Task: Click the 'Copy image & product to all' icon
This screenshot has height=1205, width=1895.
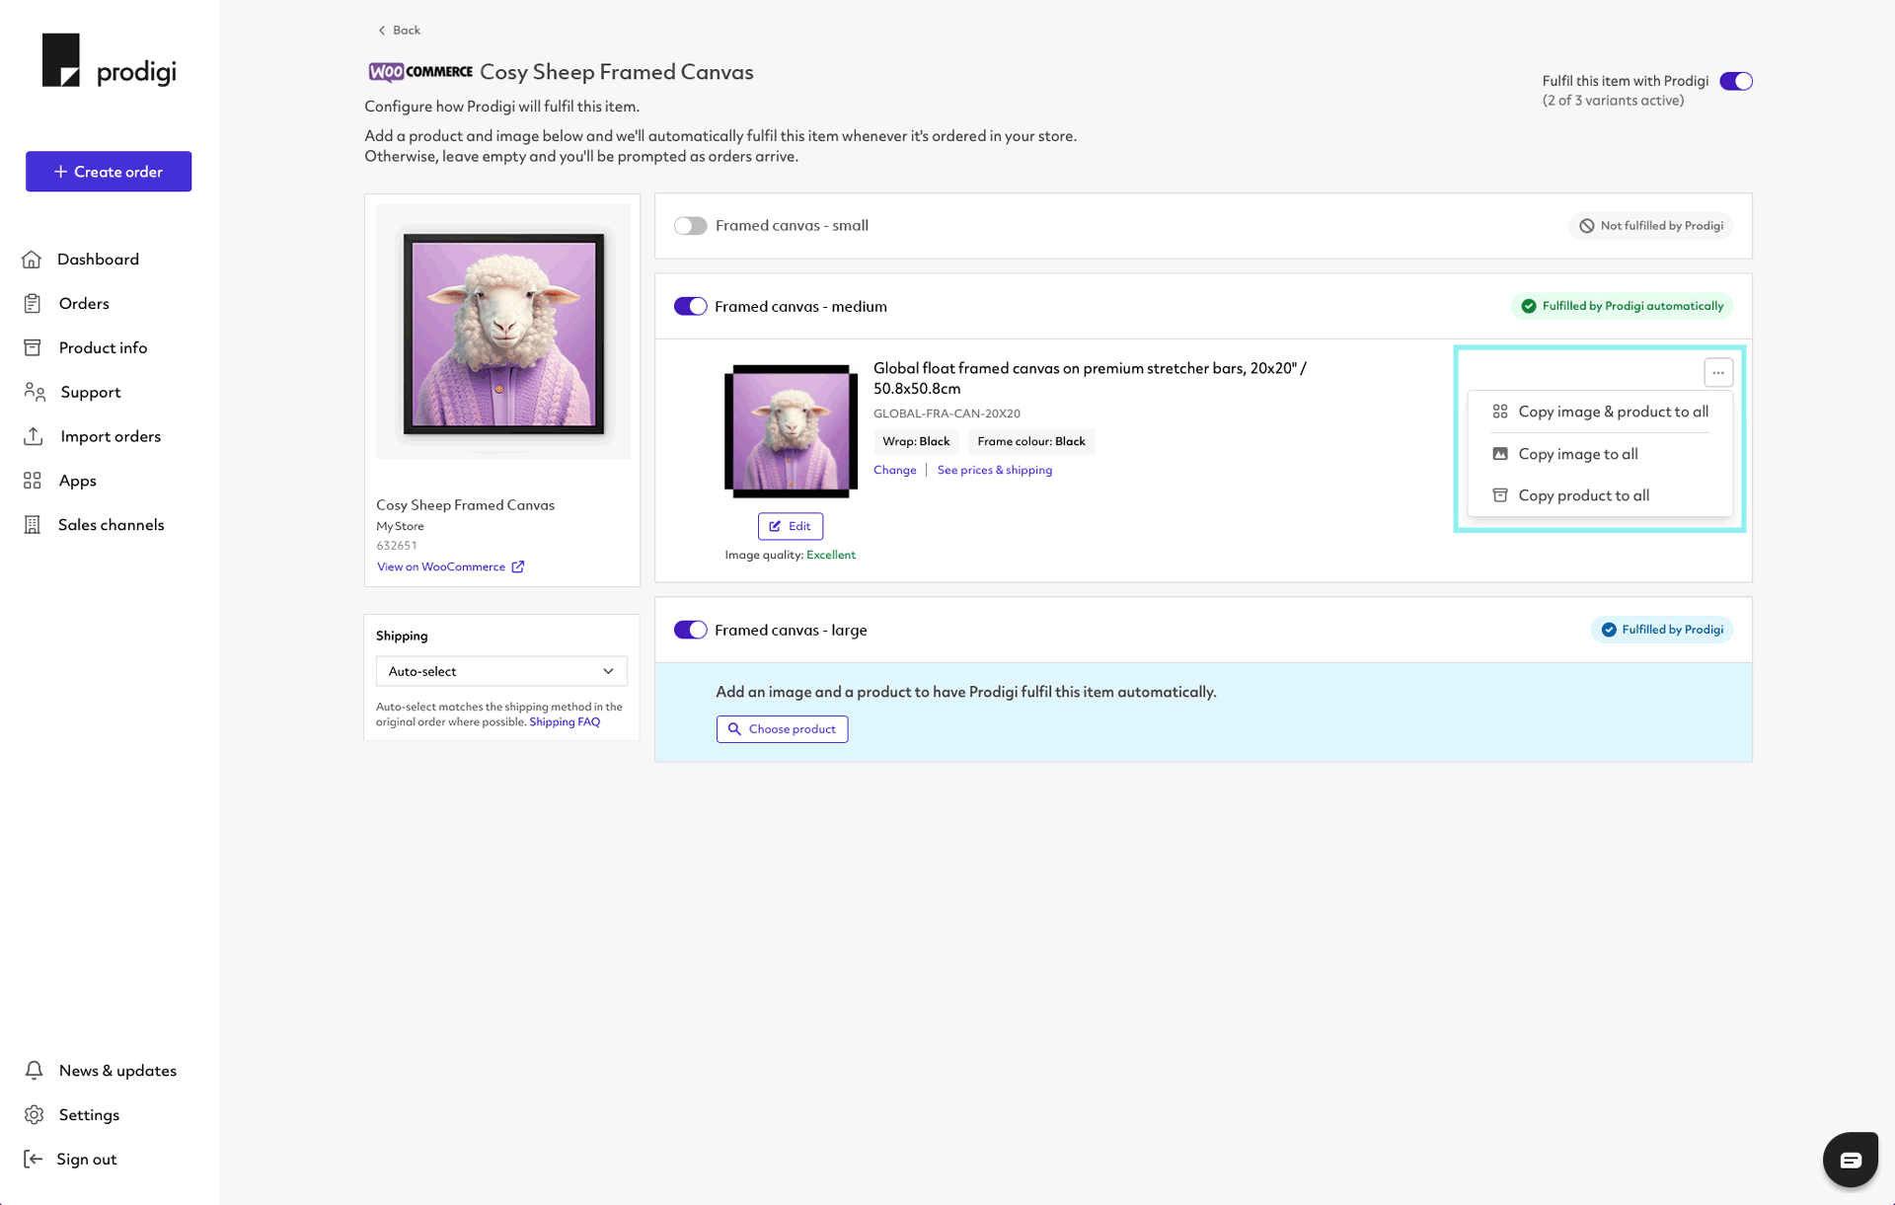Action: 1501,410
